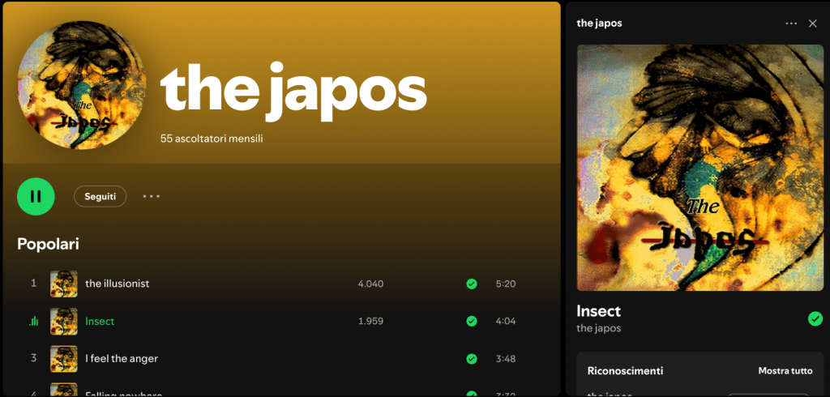
Task: Play the illusionist track
Action: (x=117, y=284)
